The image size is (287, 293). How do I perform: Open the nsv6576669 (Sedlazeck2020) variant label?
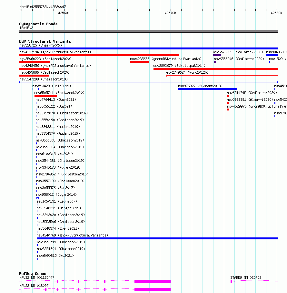(238, 52)
